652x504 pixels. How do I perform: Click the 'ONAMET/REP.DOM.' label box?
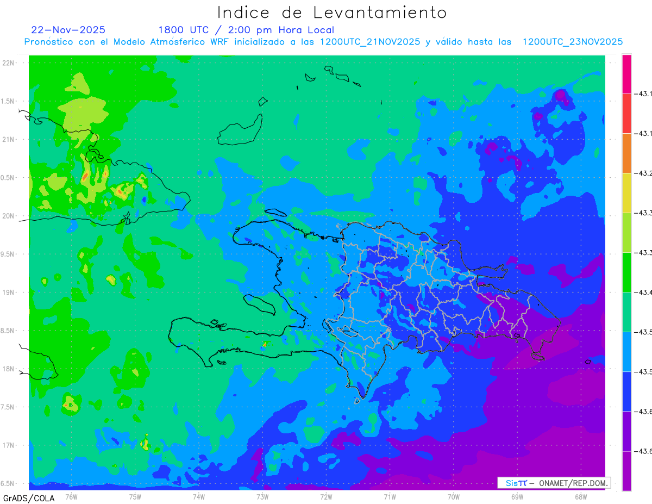pos(554,483)
